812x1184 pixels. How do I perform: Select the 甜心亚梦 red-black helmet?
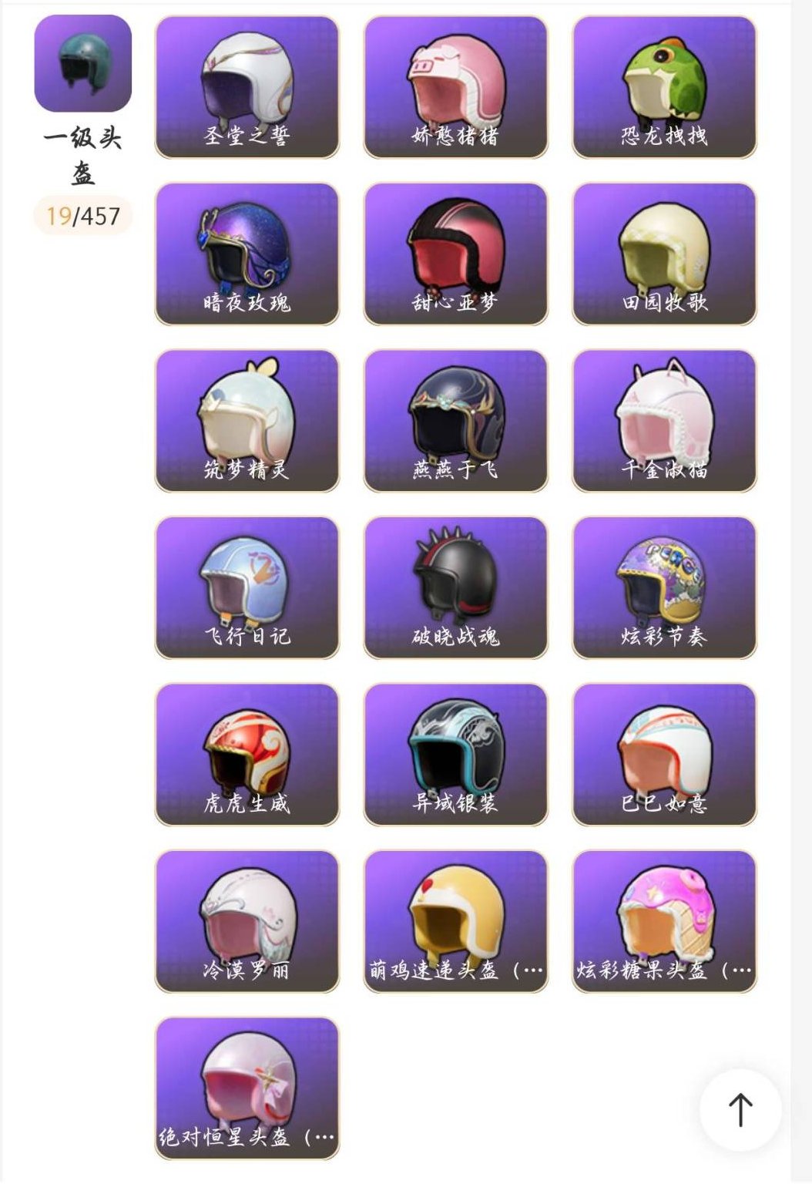coord(456,254)
